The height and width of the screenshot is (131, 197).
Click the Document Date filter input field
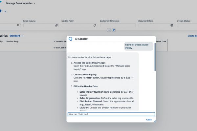click(x=156, y=25)
